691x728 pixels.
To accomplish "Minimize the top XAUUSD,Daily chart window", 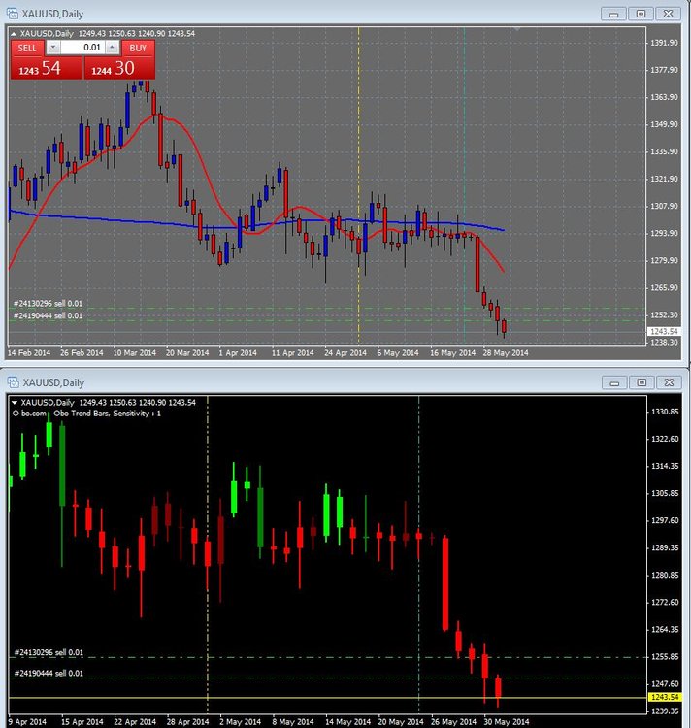I will pos(613,14).
